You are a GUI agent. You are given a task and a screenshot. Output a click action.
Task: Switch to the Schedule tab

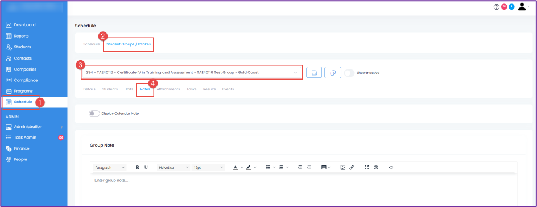92,44
